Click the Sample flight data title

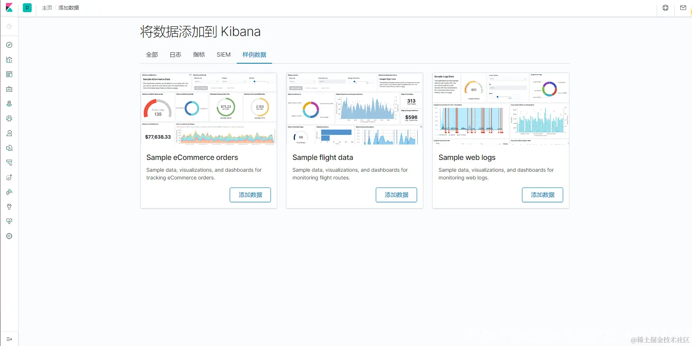click(323, 157)
